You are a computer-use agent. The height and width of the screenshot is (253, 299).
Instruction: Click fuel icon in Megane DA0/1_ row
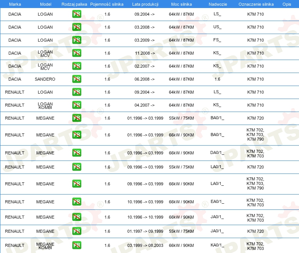tap(76, 153)
